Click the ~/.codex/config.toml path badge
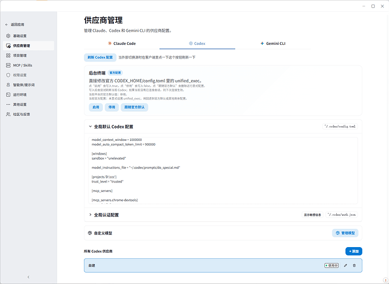Viewport: 389px width, 284px height. click(340, 127)
